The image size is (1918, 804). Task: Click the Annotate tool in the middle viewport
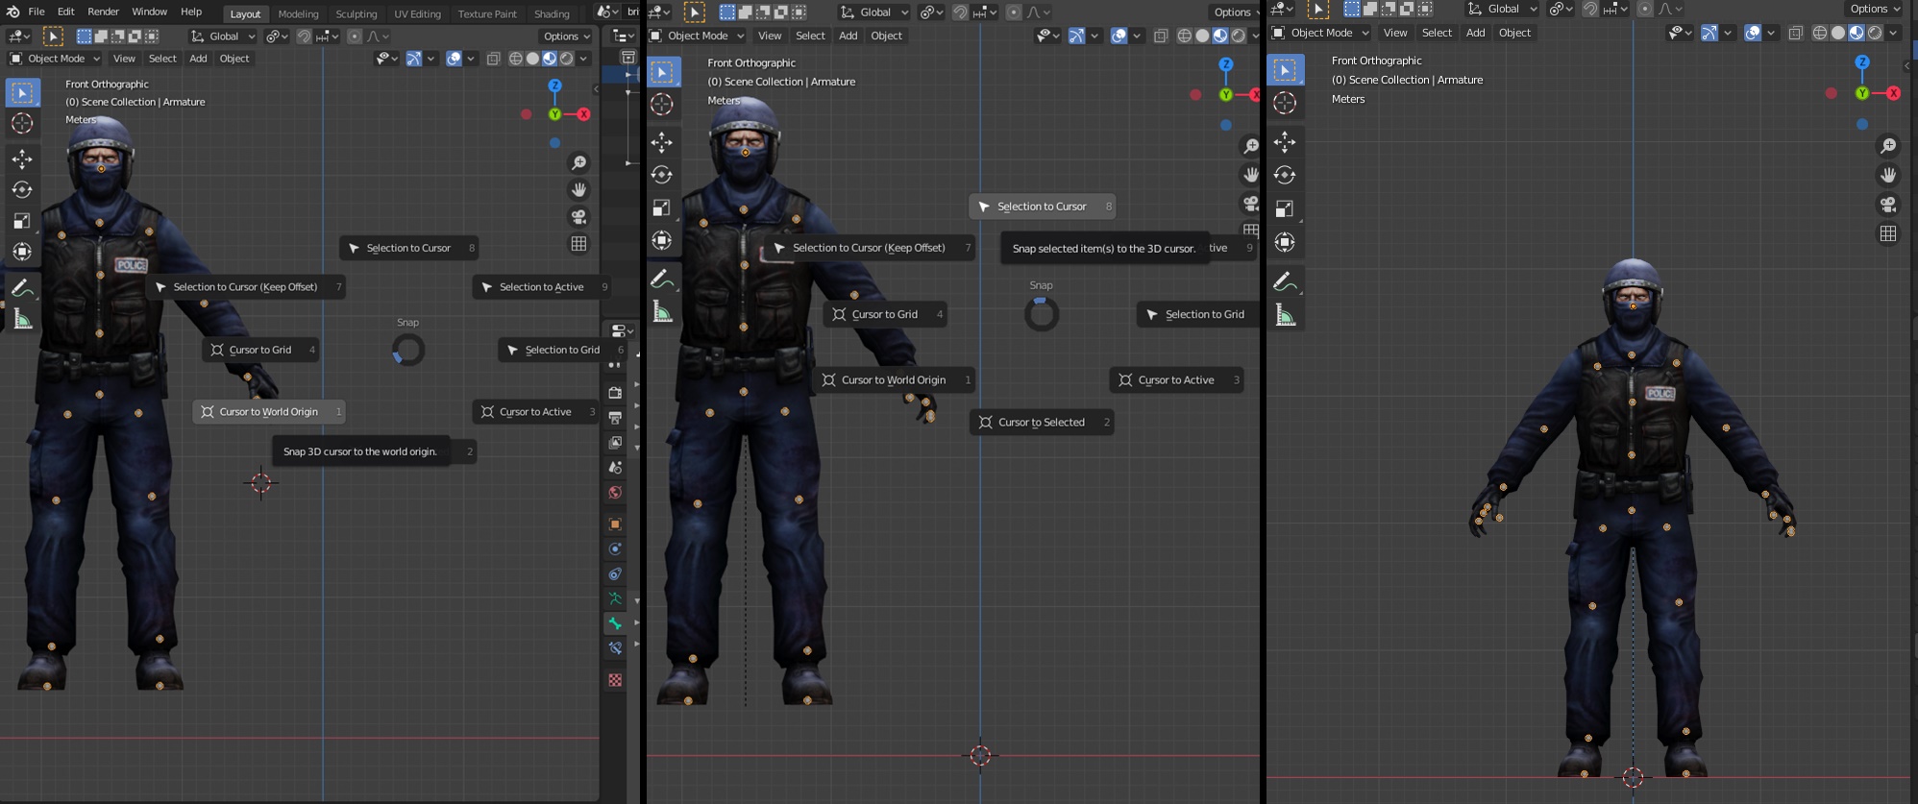[662, 279]
